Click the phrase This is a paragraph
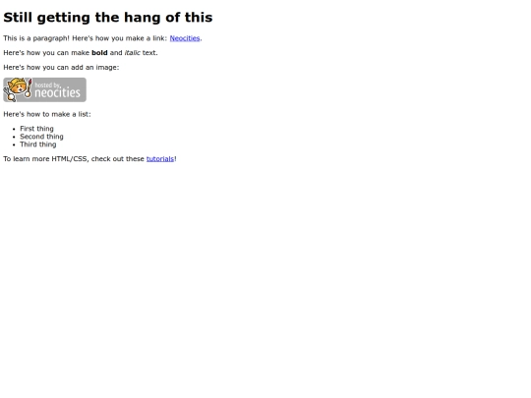The image size is (531, 398). 36,38
